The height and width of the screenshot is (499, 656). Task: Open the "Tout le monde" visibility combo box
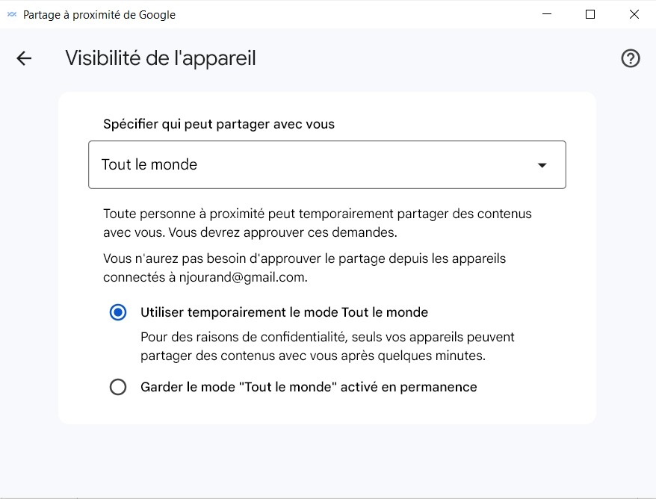pos(327,165)
